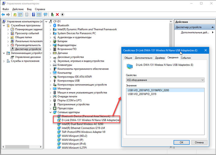Viewport: 216px width, 155px height.
Task: Click the Scan for hardware changes monitor icon
Action: 46,15
